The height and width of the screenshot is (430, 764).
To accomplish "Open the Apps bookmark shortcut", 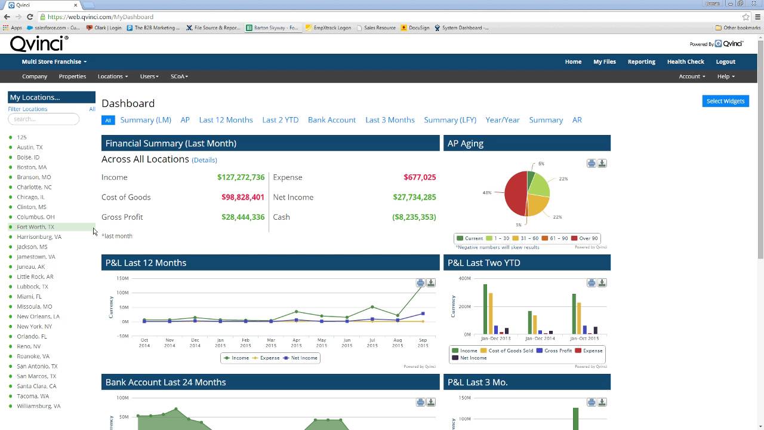I will pos(13,27).
